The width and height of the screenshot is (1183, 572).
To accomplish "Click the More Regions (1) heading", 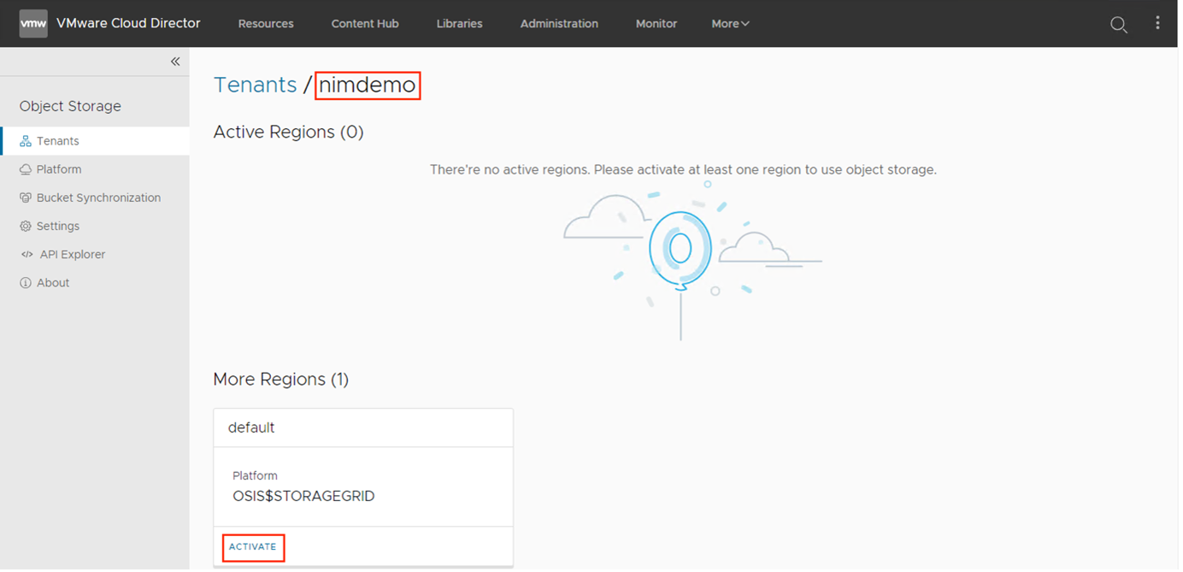I will 281,380.
